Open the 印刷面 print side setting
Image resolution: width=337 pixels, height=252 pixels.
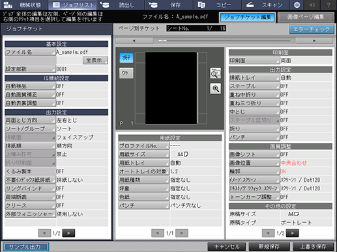tap(254, 60)
